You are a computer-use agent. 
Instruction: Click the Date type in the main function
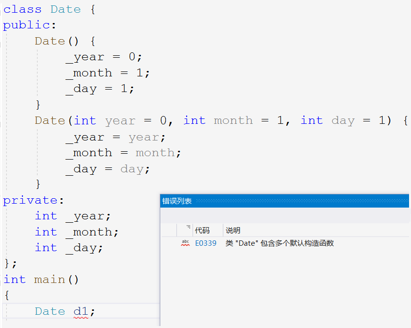pyautogui.click(x=49, y=311)
